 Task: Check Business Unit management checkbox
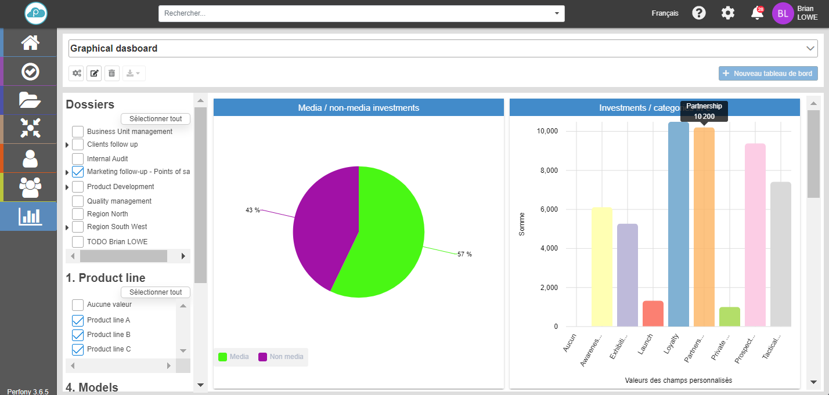(x=78, y=132)
